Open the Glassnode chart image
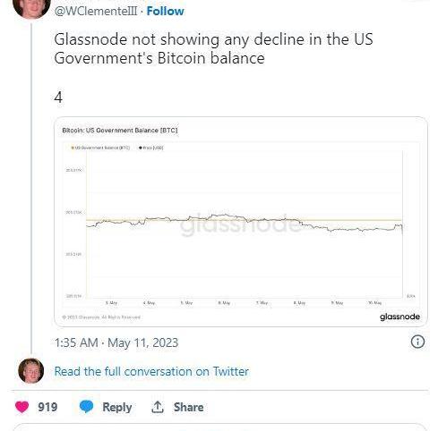This screenshot has width=438, height=431. point(241,222)
